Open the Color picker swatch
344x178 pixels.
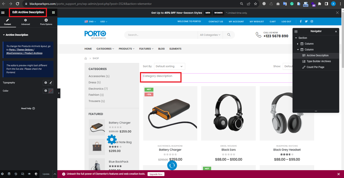coord(51,91)
